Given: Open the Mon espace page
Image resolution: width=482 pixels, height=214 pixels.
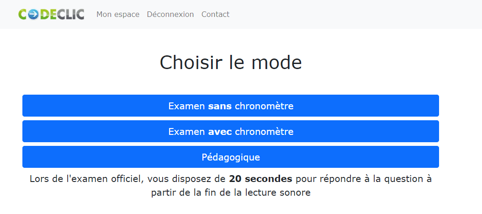Looking at the screenshot, I should pyautogui.click(x=118, y=15).
